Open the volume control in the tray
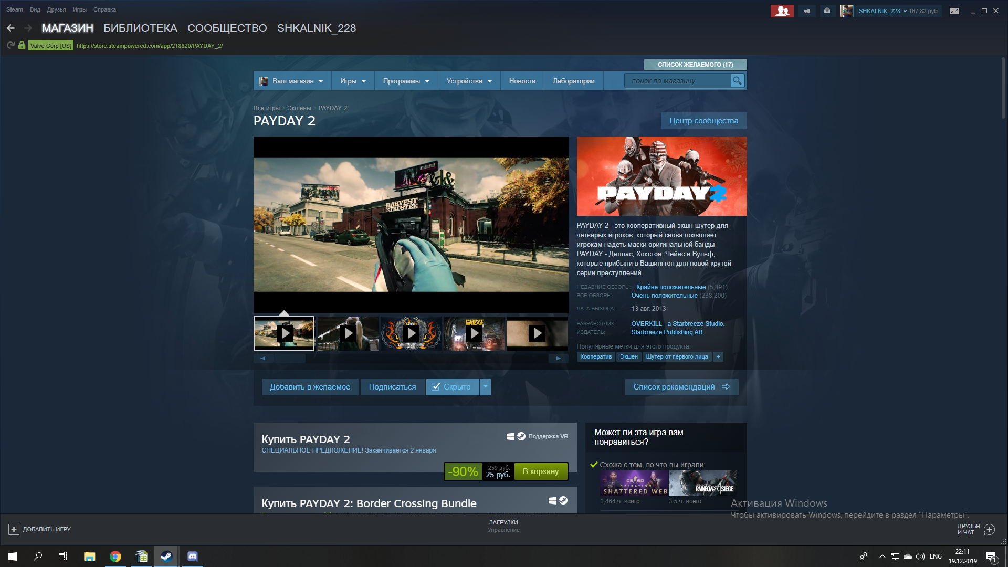Image resolution: width=1008 pixels, height=567 pixels. (920, 556)
